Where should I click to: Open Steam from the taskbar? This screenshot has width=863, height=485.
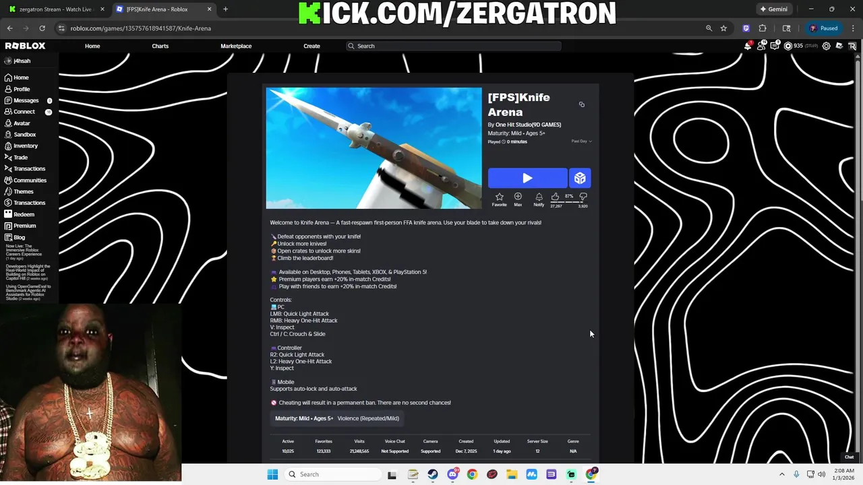click(432, 474)
